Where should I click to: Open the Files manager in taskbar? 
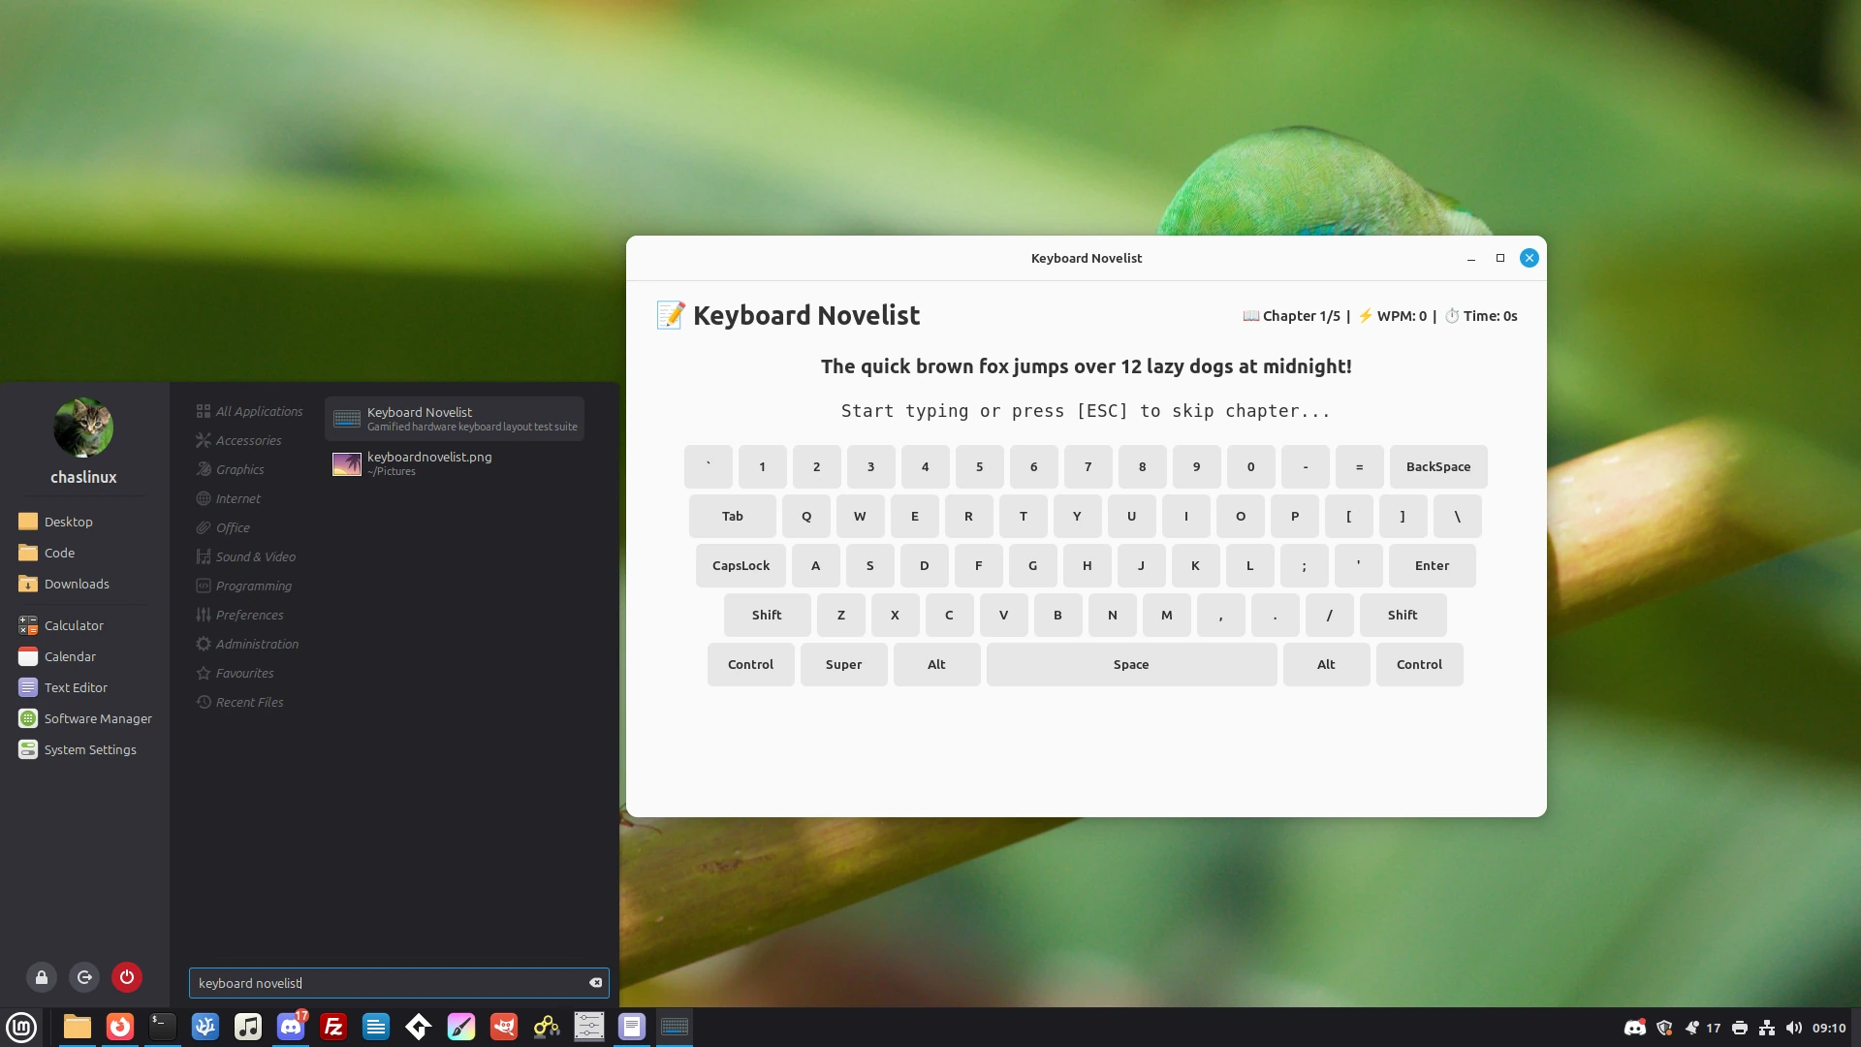point(78,1027)
